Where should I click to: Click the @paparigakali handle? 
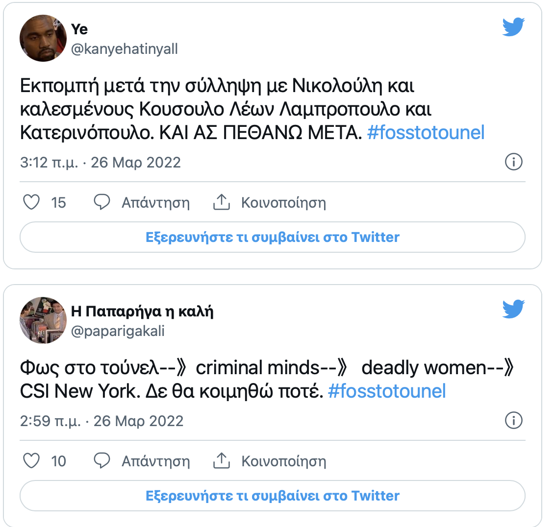click(x=118, y=331)
